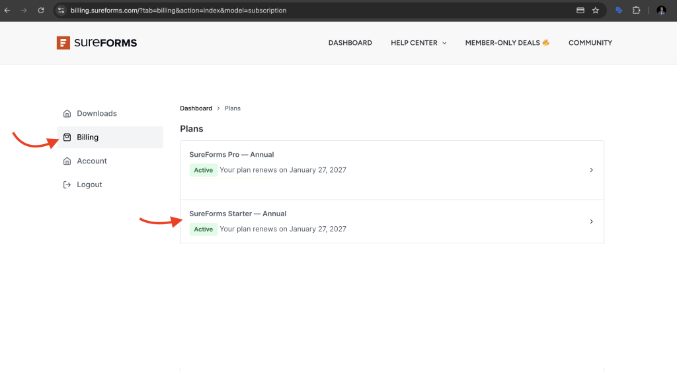Click the Account icon in sidebar
This screenshot has width=677, height=371.
[67, 161]
